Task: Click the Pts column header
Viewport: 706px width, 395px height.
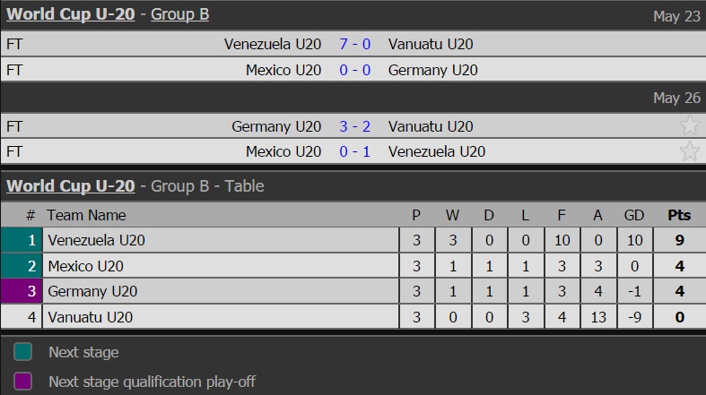Action: pyautogui.click(x=679, y=215)
